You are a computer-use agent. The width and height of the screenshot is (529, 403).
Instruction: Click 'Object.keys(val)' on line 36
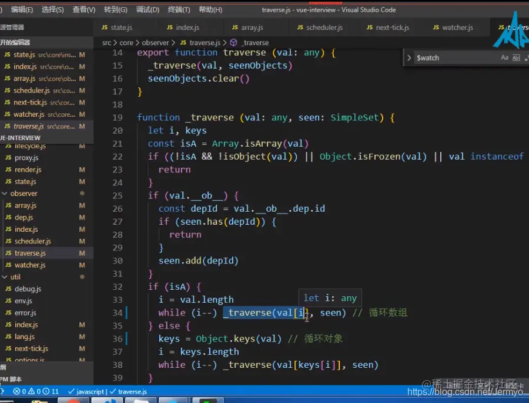click(239, 338)
